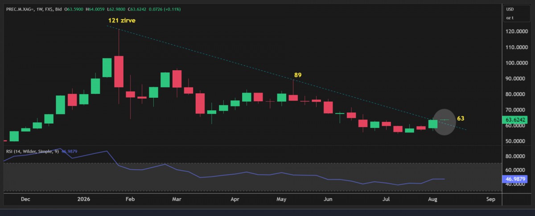Image resolution: width=535 pixels, height=216 pixels.
Task: Click the 50.0000 price axis label
Action: click(515, 141)
